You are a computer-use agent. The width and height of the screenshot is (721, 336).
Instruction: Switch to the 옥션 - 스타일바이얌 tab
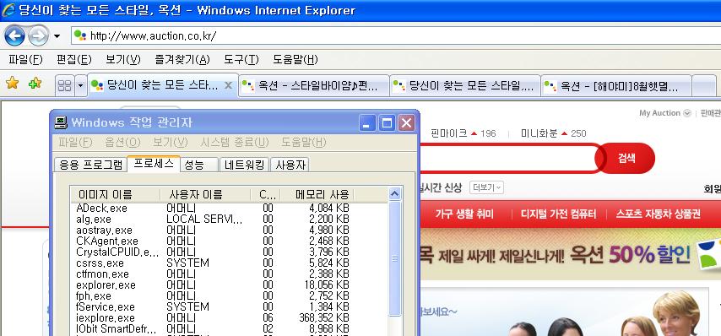coord(314,85)
